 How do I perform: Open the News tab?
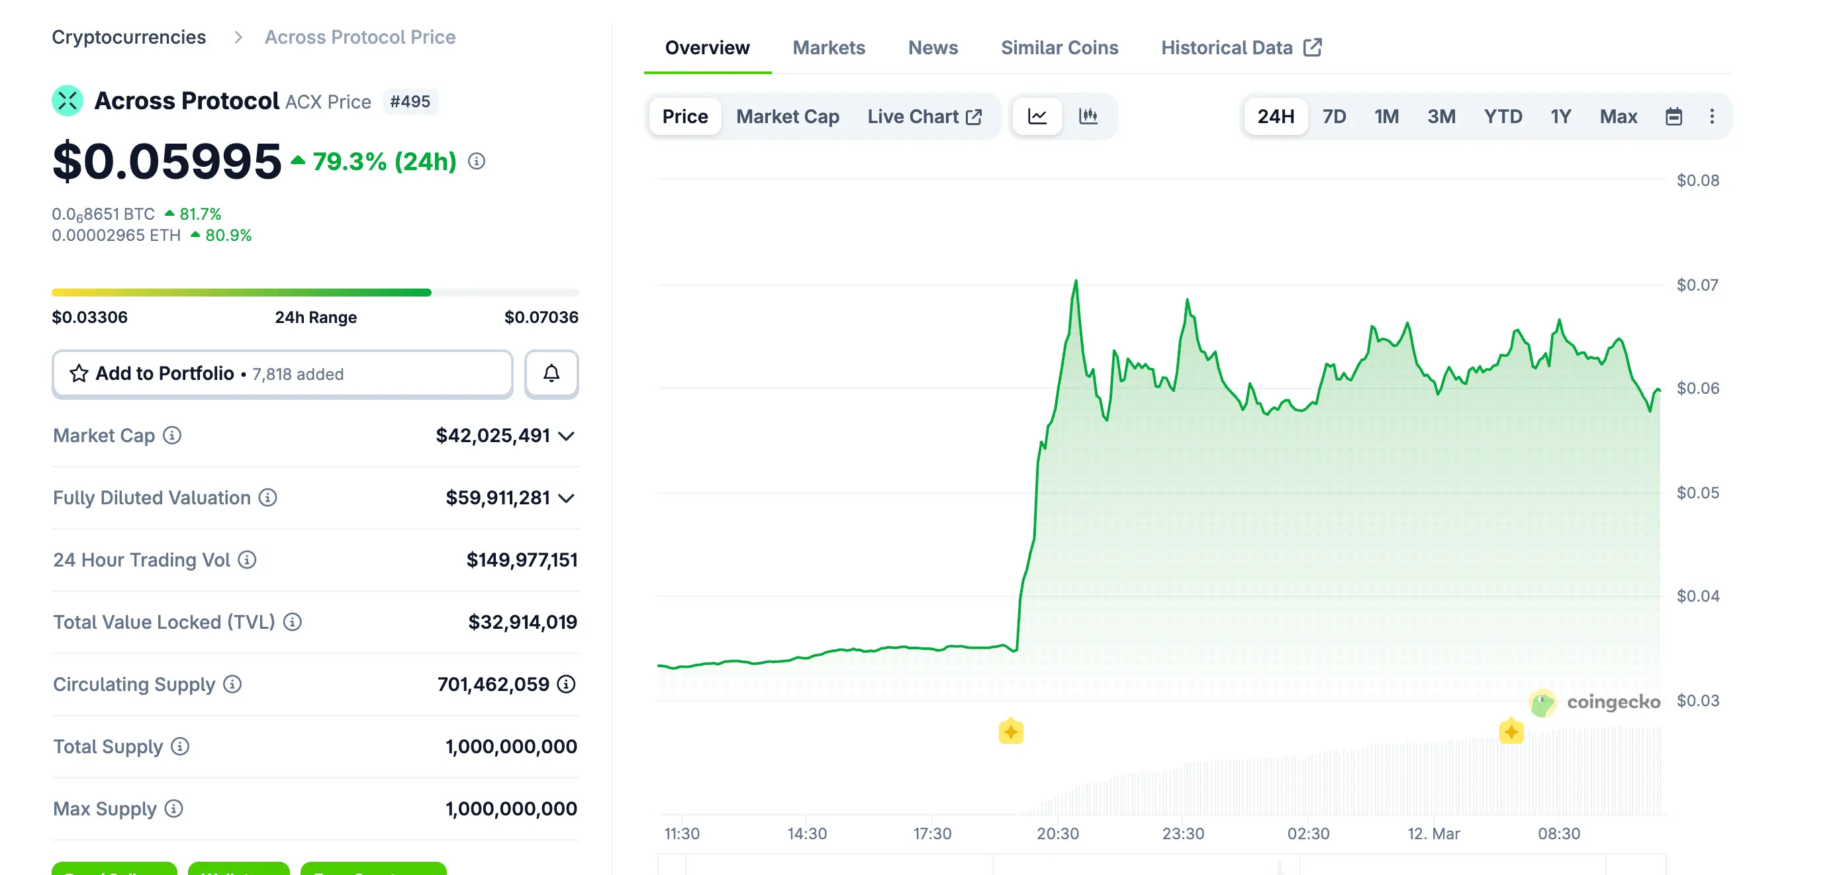pos(932,47)
